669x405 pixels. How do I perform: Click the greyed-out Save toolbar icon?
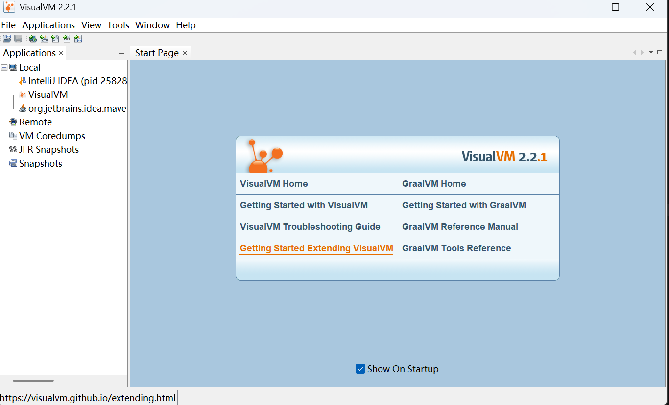pos(18,39)
